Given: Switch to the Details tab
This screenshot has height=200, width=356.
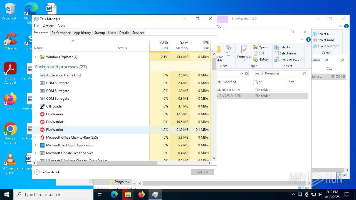Looking at the screenshot, I should click(124, 33).
